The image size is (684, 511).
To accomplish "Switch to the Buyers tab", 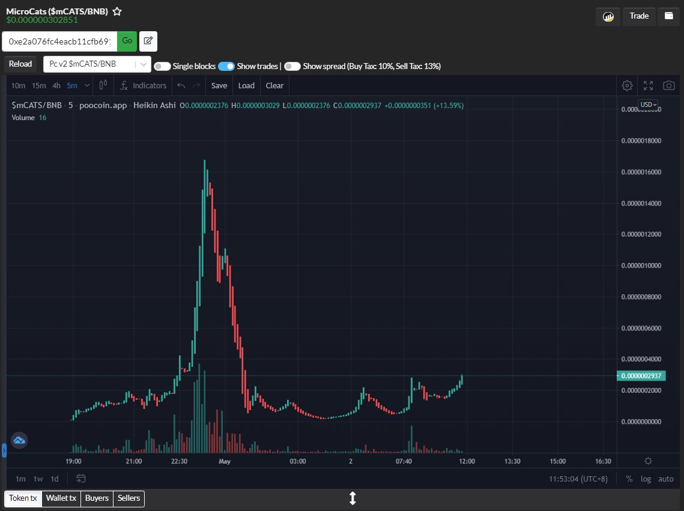I will [97, 498].
